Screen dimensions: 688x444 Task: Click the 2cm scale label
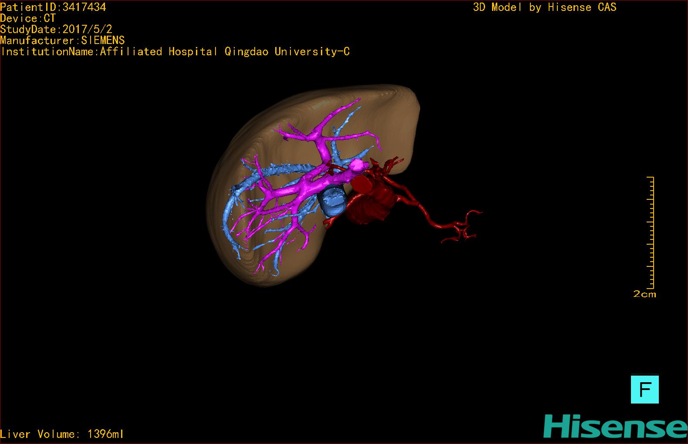pos(644,294)
